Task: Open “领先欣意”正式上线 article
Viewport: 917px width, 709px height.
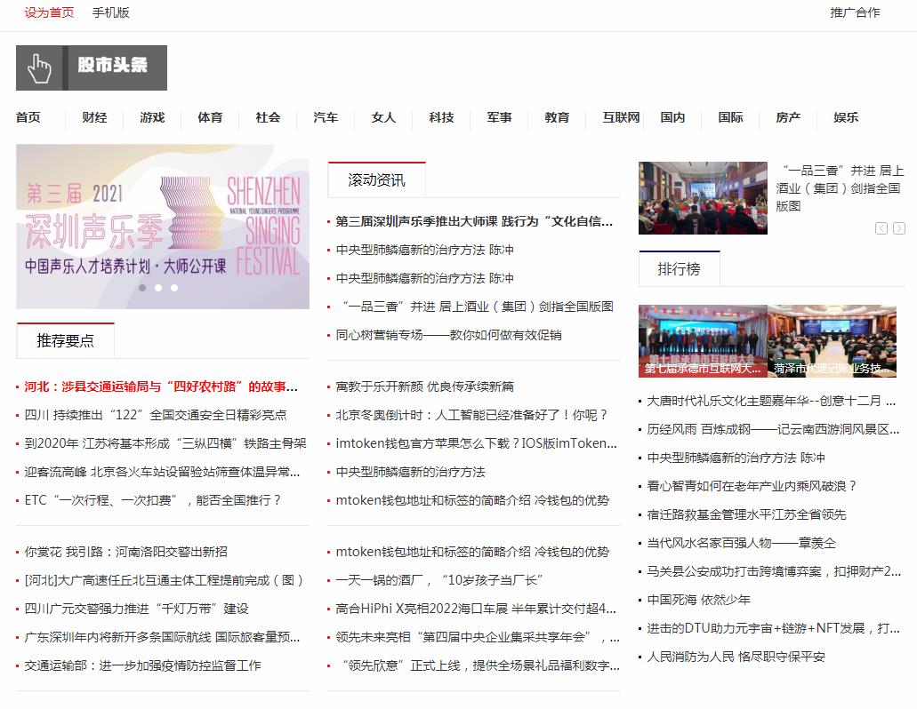Action: [x=478, y=665]
